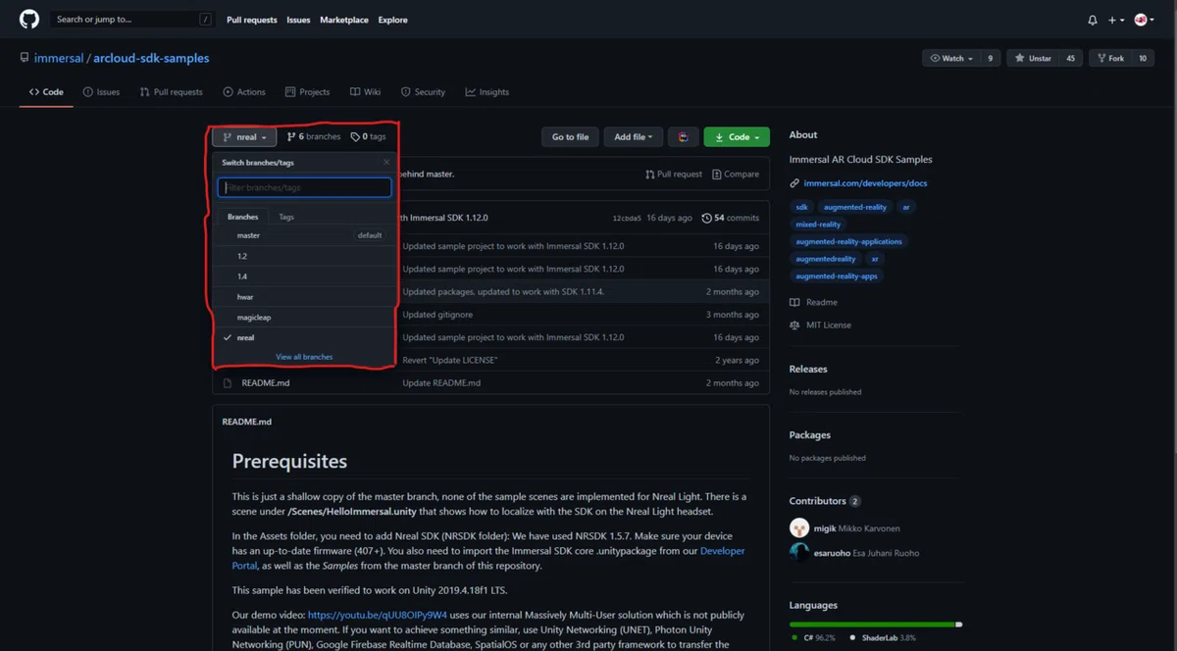
Task: Open Marketplace in top navigation
Action: 344,20
